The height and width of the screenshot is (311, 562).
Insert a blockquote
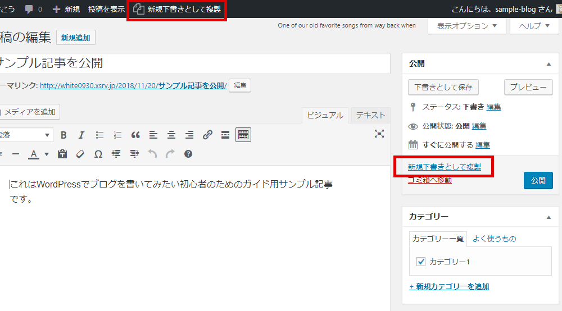tap(135, 135)
